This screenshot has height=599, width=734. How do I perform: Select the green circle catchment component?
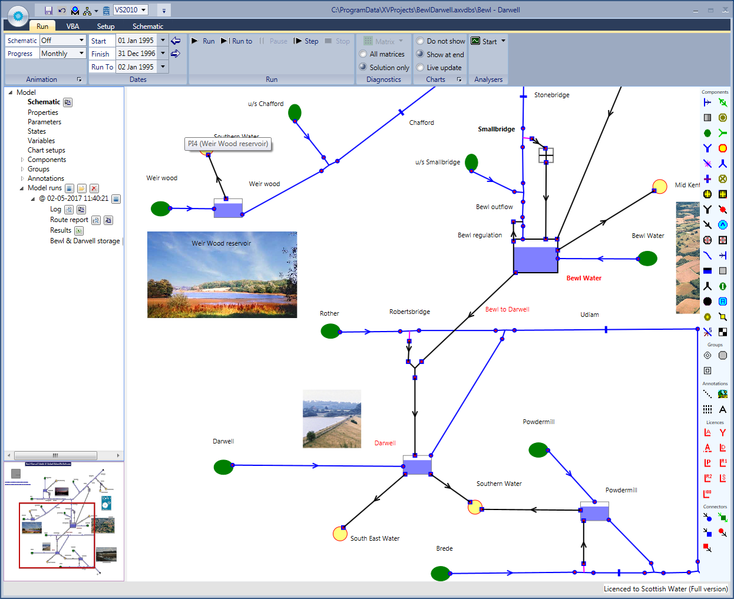707,133
